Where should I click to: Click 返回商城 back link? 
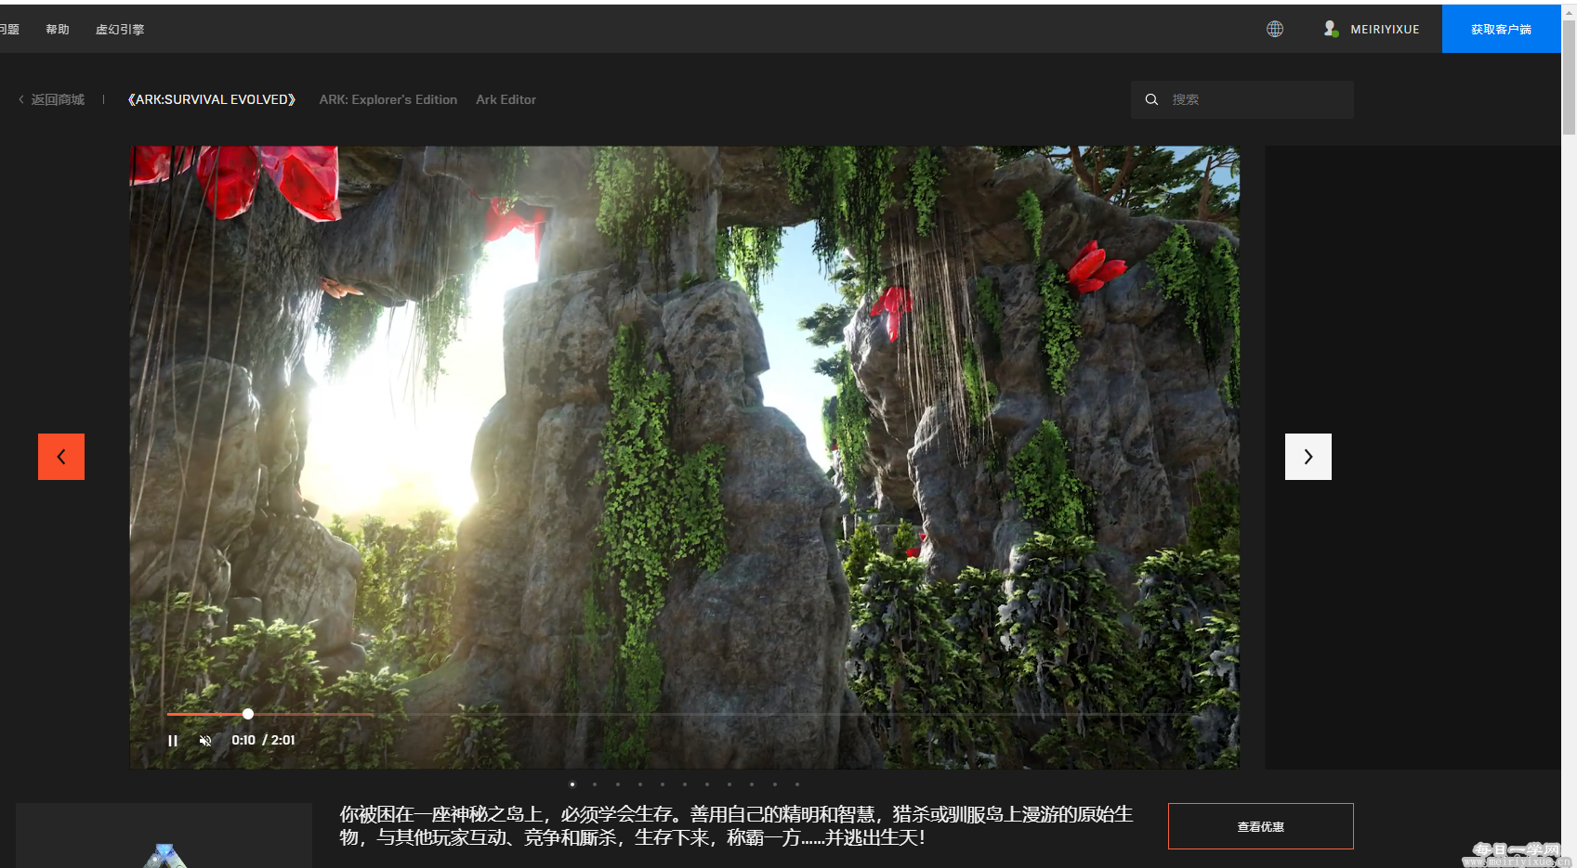click(52, 99)
